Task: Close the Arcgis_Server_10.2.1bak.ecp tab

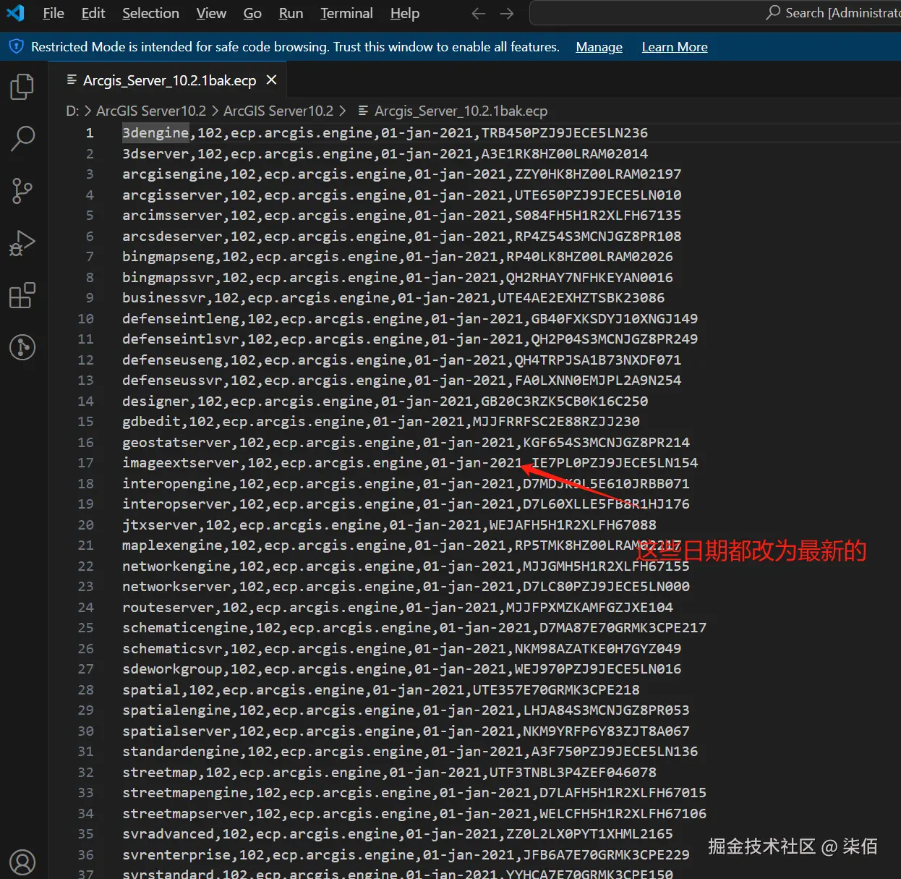Action: [271, 80]
